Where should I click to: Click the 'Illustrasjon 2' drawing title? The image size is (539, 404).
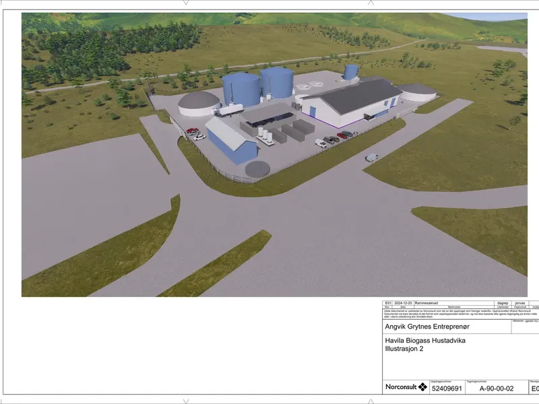404,349
